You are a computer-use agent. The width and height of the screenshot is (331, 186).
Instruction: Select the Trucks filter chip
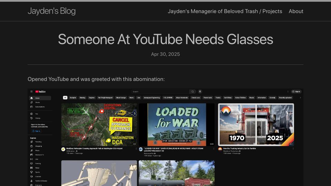[x=218, y=97]
